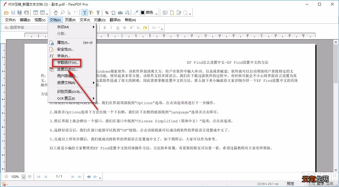Select the Hand pan tool

pyautogui.click(x=56, y=13)
